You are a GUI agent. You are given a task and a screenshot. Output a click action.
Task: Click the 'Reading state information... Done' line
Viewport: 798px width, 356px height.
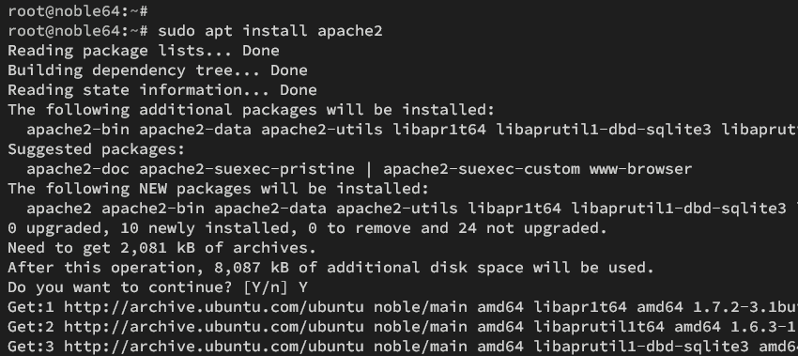(x=162, y=90)
